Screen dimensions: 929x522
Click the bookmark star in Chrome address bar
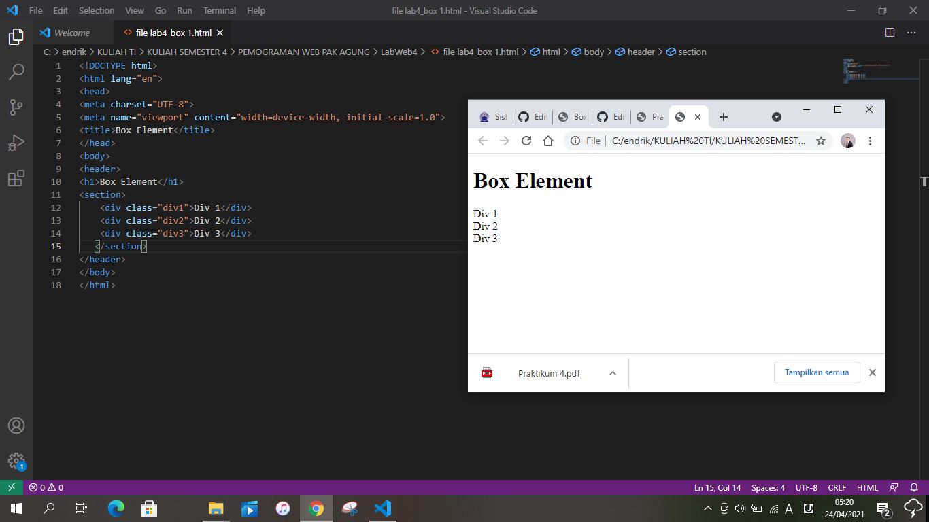(821, 141)
